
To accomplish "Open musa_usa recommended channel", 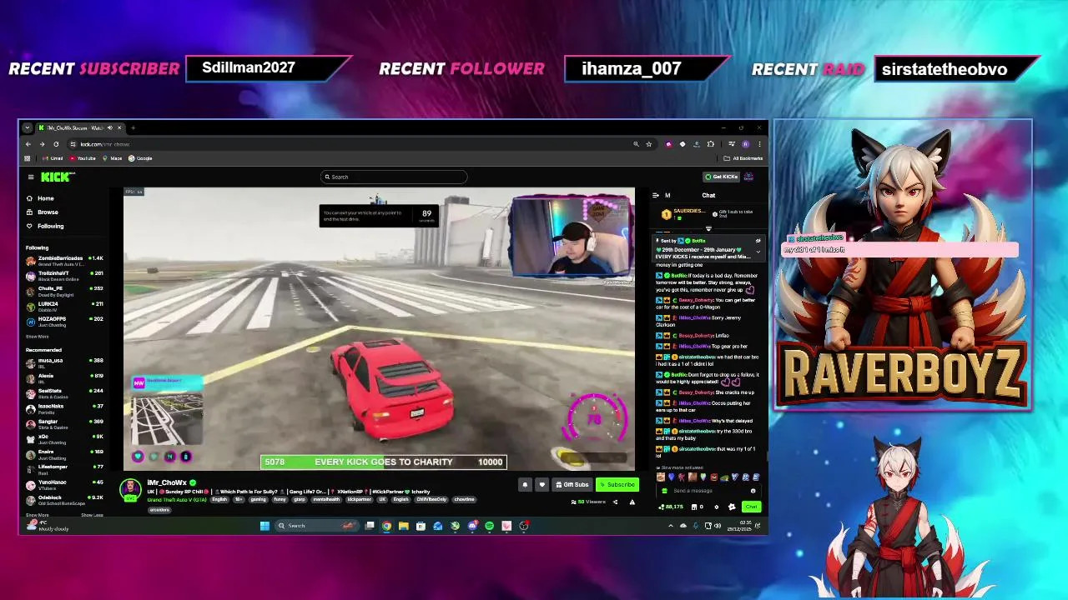I will 65,362.
